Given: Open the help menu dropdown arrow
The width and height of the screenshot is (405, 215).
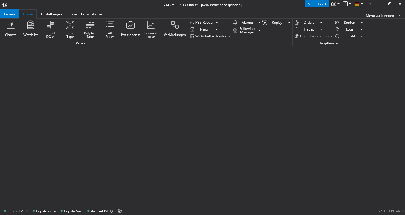Looking at the screenshot, I should coord(350,4).
